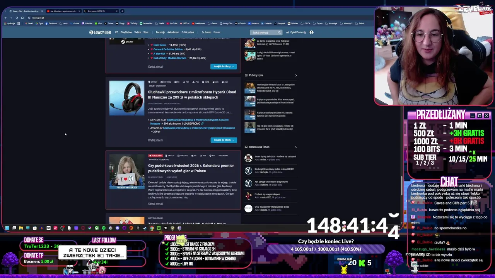Open Google Chrome from the taskbar
495x278 pixels.
coord(152,228)
